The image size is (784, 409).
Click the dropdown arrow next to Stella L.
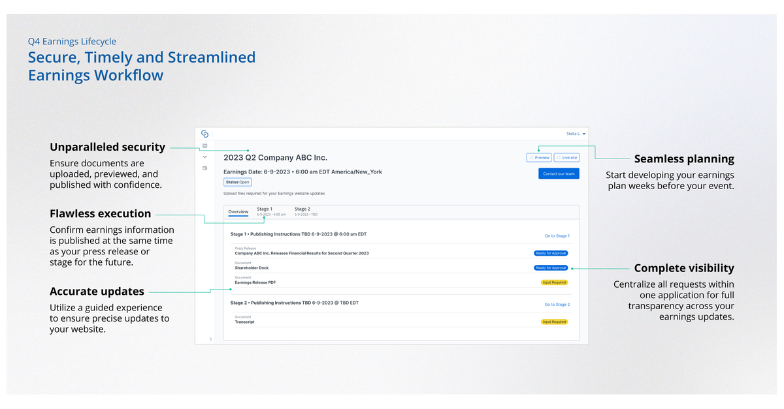point(584,134)
